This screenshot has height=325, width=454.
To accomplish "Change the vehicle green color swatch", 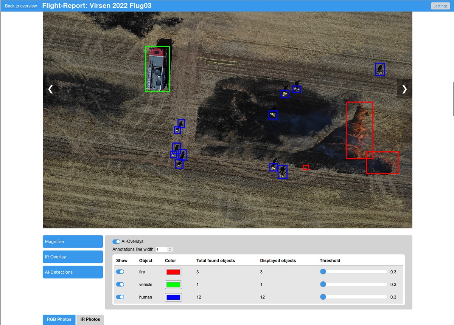I will pos(173,285).
